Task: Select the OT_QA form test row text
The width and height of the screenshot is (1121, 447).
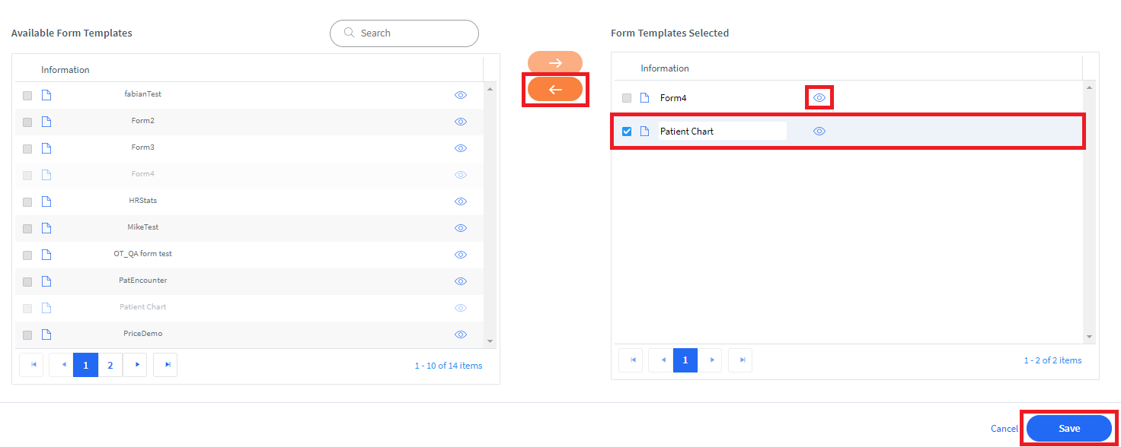Action: pos(143,254)
